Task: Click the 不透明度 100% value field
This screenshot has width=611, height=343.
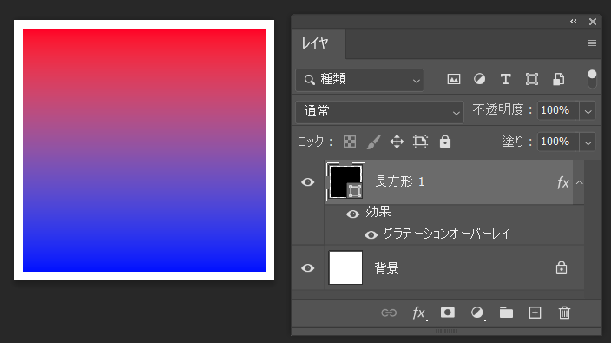Action: pyautogui.click(x=558, y=110)
